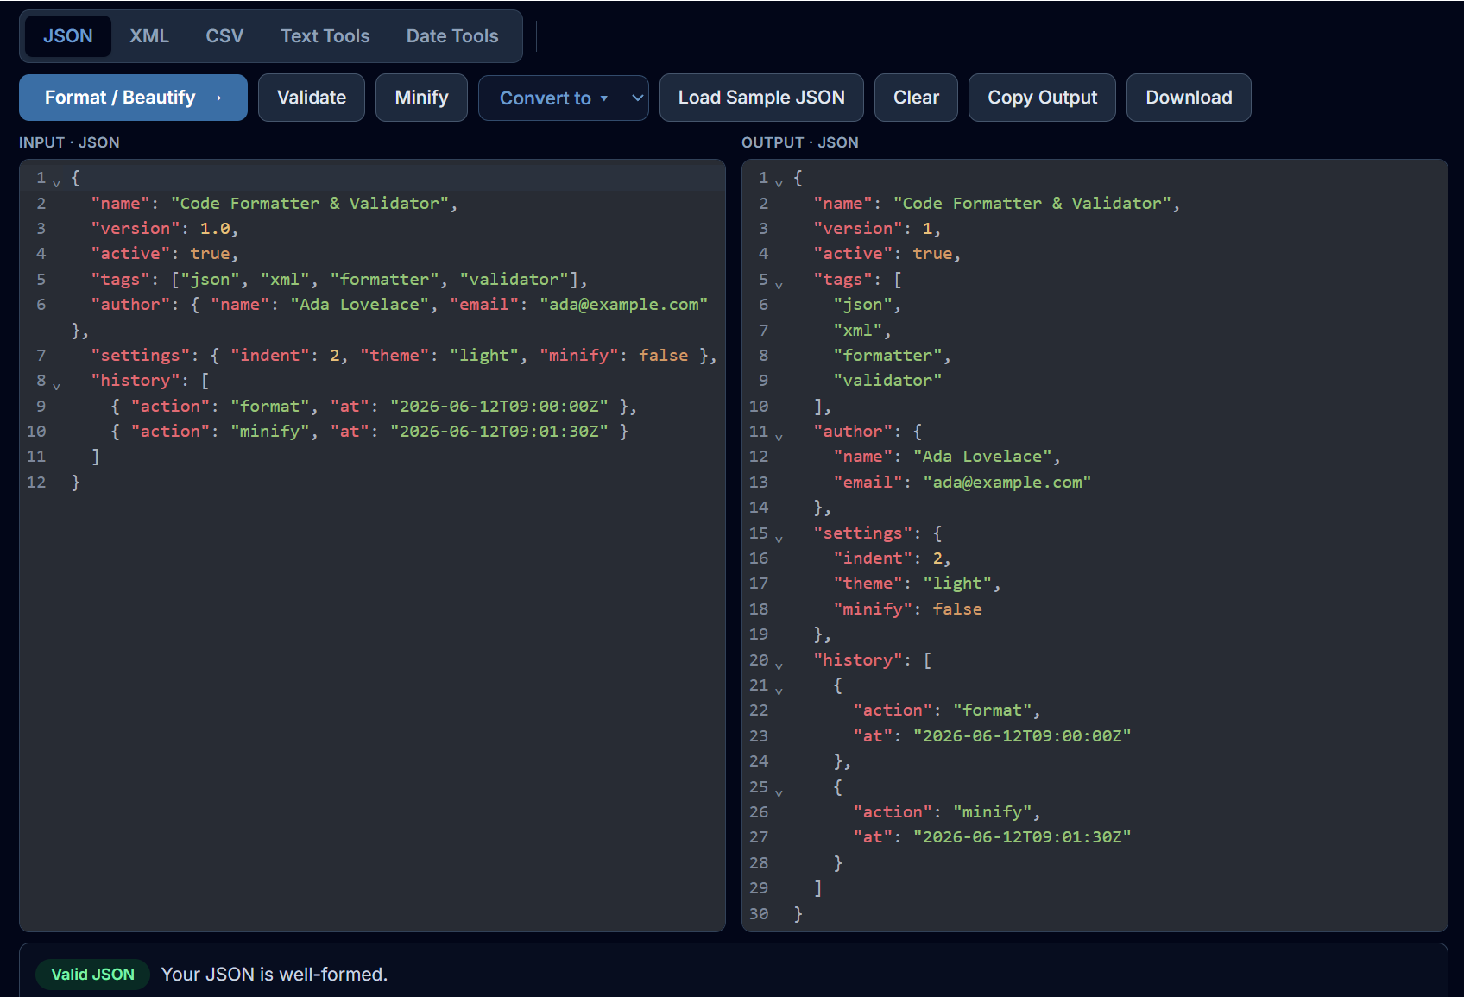
Task: Click the closing brace on input line 12
Action: tap(75, 483)
